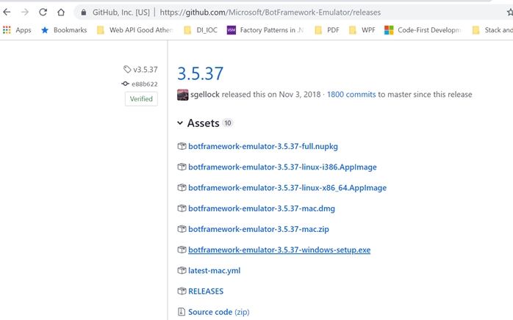The image size is (513, 320).
Task: Go back with the browser back arrow
Action: coord(7,12)
